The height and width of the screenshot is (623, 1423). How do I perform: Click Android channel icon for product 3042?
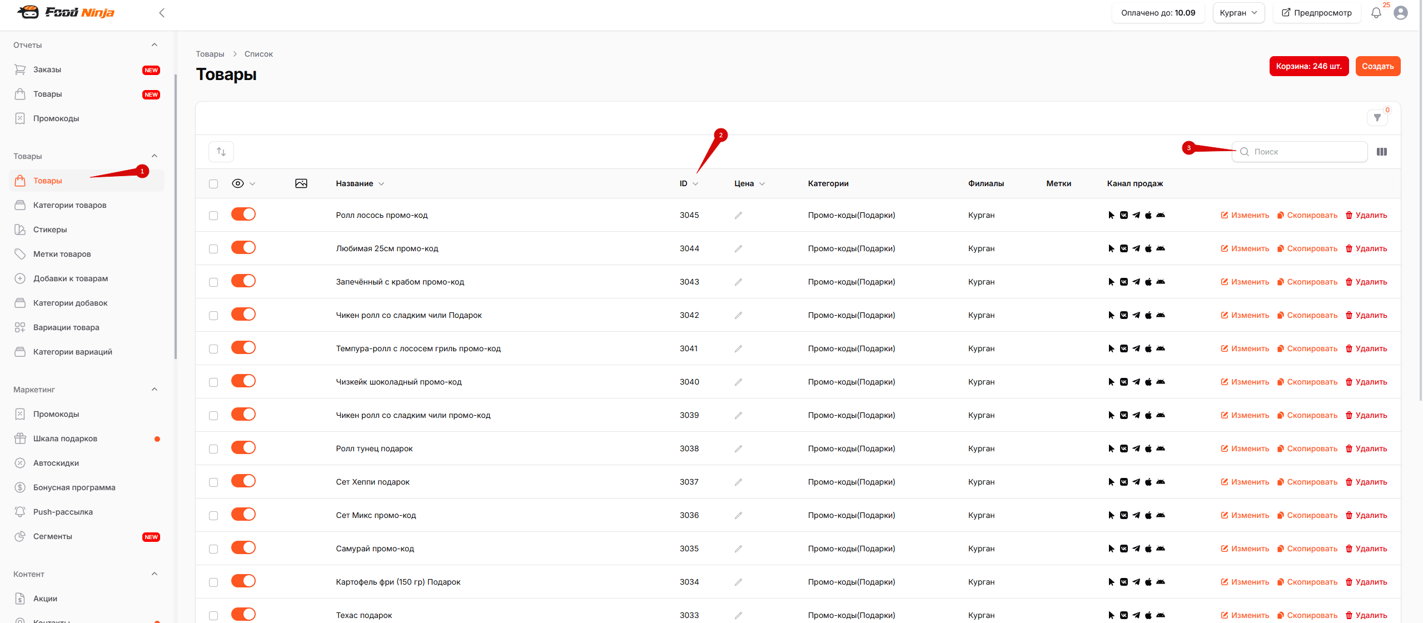point(1161,315)
